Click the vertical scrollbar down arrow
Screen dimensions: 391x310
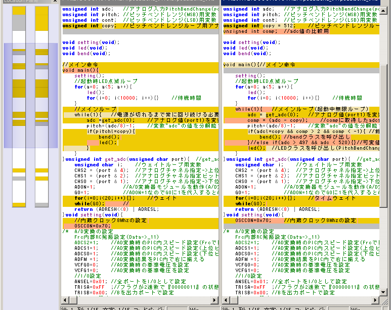[383, 292]
